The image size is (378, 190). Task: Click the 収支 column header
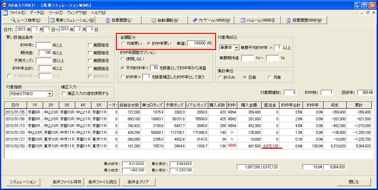point(335,105)
